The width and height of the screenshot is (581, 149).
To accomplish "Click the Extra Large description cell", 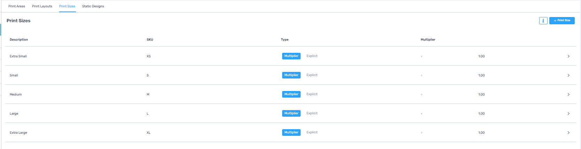I will pos(18,133).
